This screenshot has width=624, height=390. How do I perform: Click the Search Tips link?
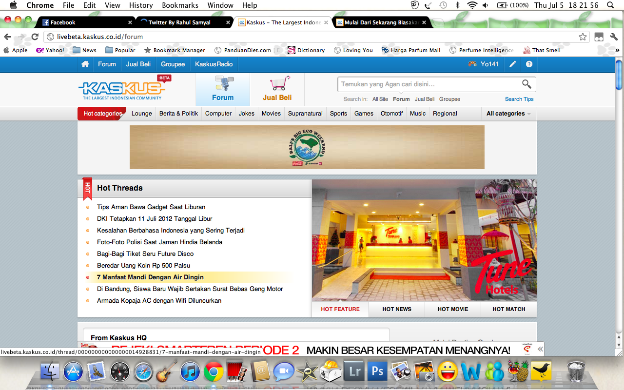519,99
